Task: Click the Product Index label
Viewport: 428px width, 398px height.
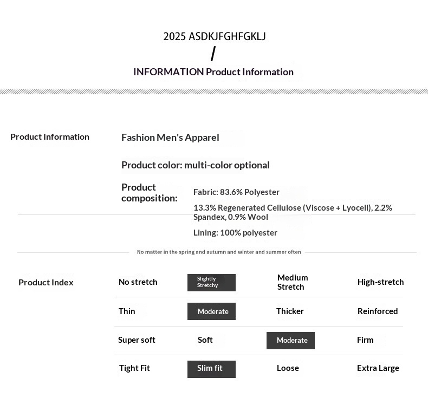Action: (x=46, y=283)
